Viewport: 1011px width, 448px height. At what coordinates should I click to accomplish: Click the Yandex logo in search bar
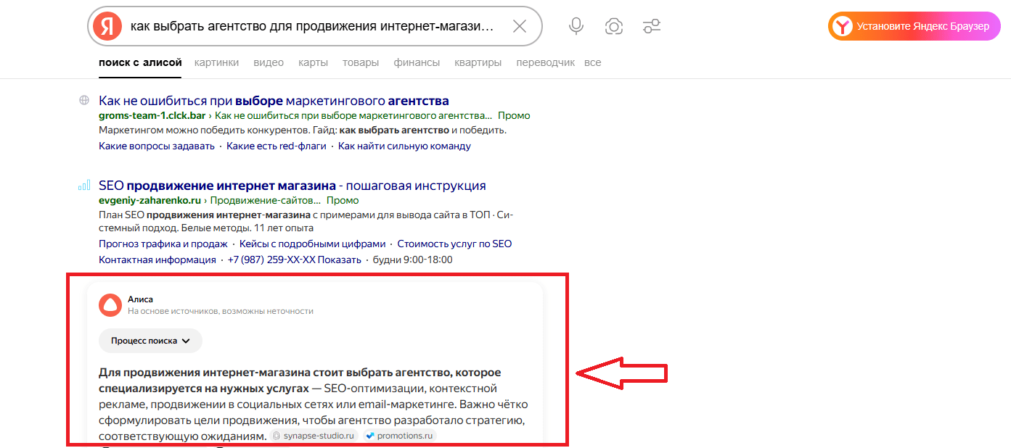107,27
